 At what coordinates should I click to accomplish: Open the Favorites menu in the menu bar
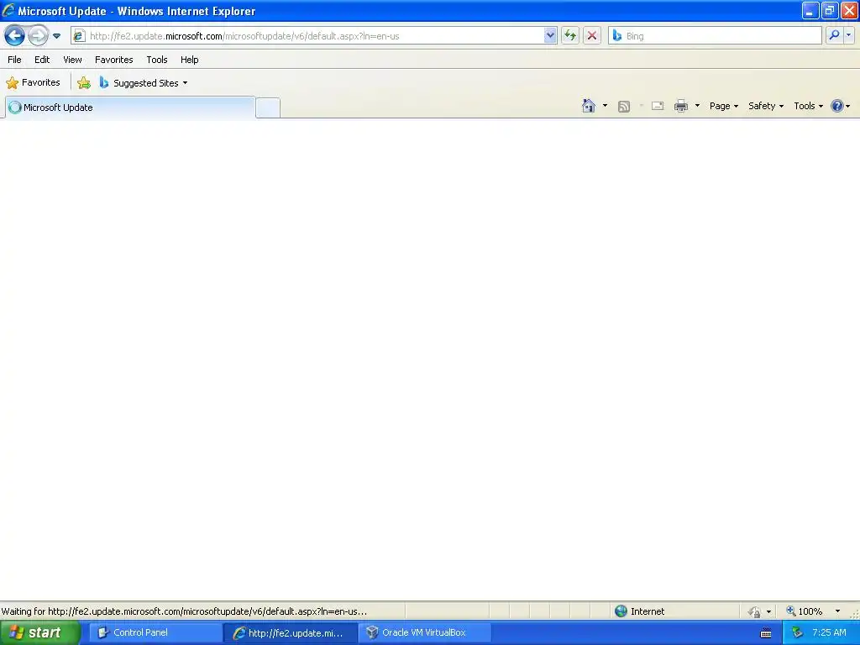tap(114, 60)
